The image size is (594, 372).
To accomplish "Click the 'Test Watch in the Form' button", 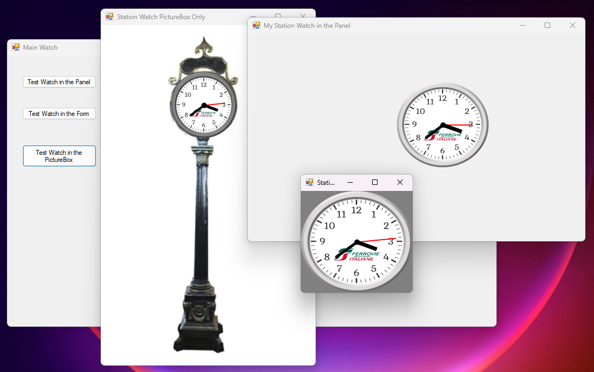I will (x=59, y=114).
